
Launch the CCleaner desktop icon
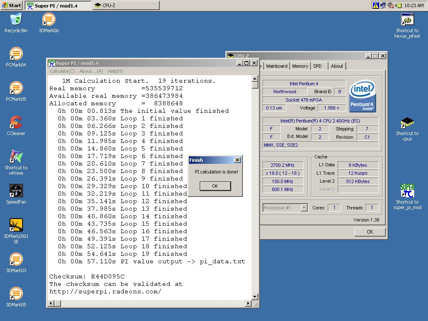pos(16,125)
